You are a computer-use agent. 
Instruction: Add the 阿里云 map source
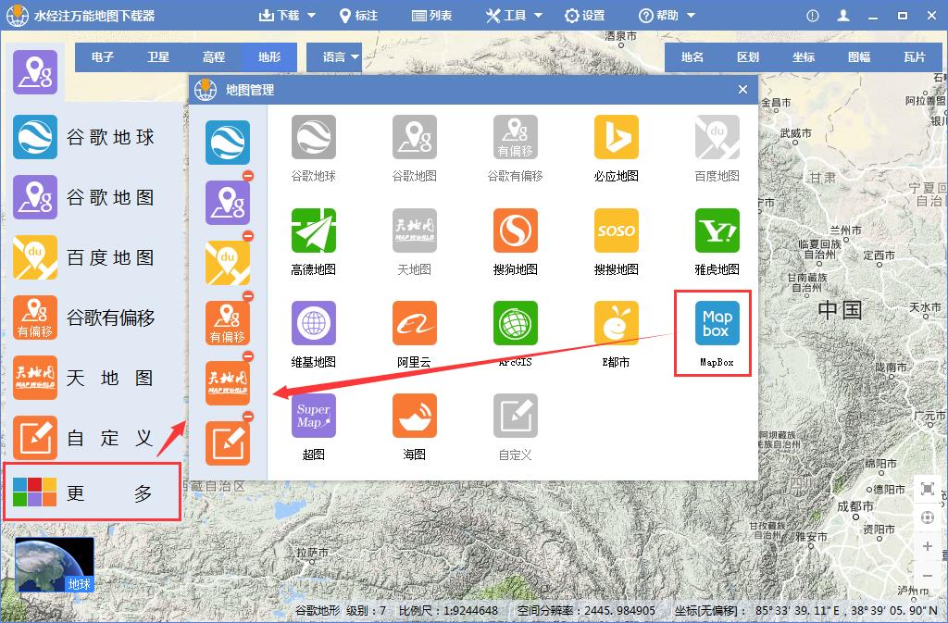coord(414,323)
